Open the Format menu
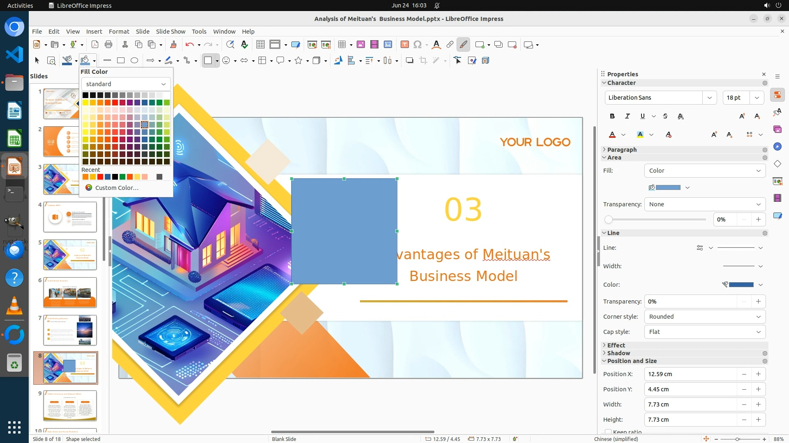The image size is (789, 443). [119, 32]
